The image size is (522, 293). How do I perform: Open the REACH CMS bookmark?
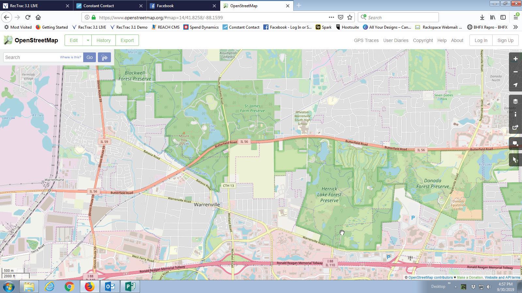tap(165, 27)
